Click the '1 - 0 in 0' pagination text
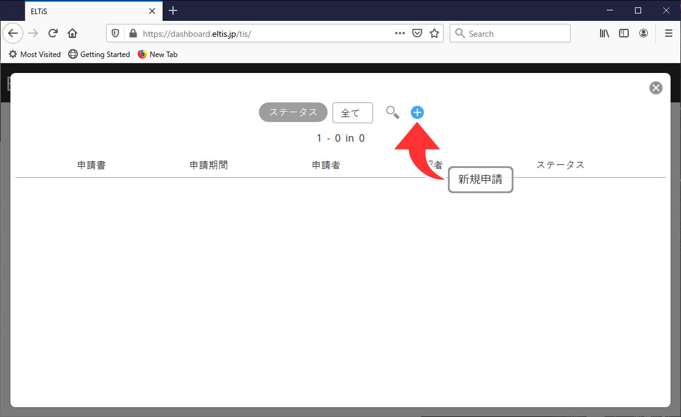This screenshot has height=417, width=681. (x=340, y=138)
